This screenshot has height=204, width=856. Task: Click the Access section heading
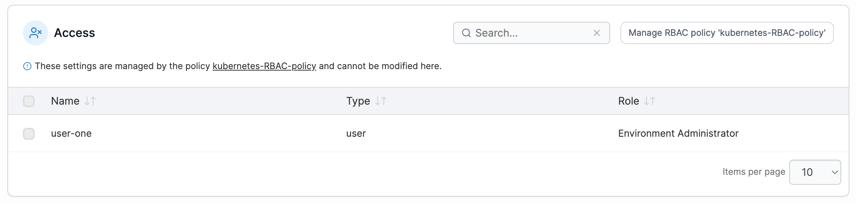point(75,33)
